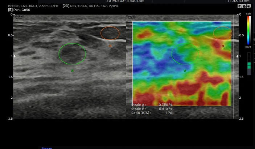Click the Soft-to-Hard elasticity color bar

248,30
